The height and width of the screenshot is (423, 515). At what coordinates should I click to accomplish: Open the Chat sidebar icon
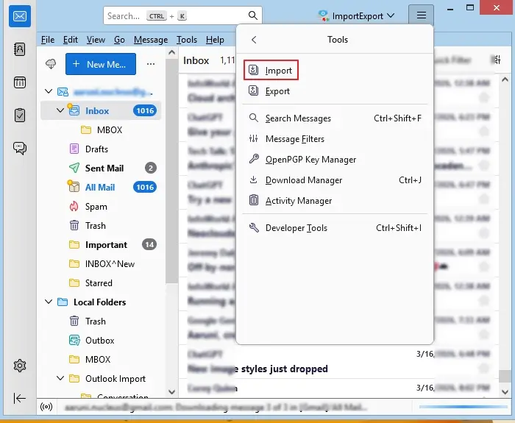pyautogui.click(x=20, y=148)
